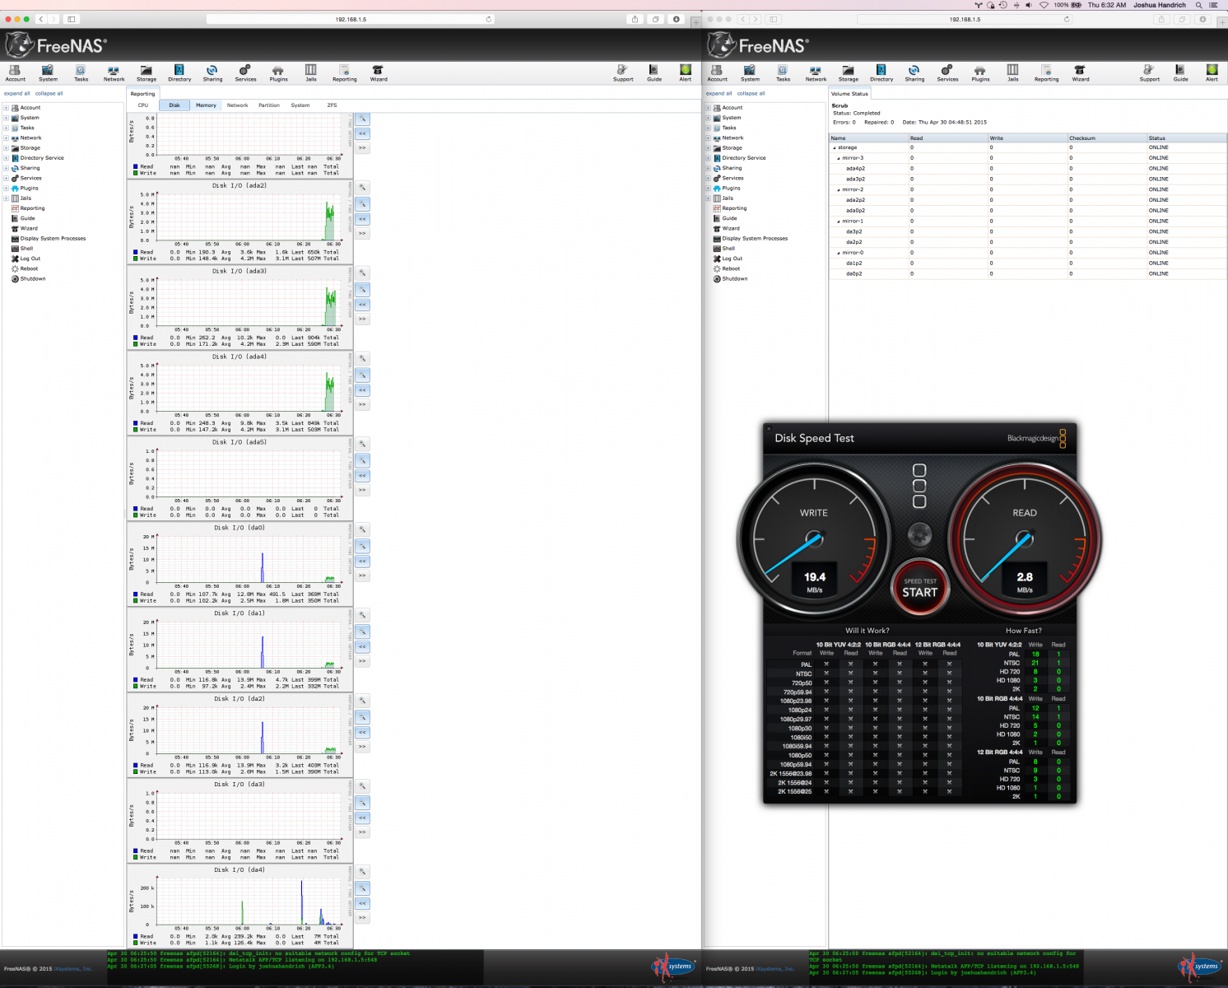Screen dimensions: 1228x988
Task: Expand Sharing node in right window's sidebar
Action: pyautogui.click(x=708, y=168)
